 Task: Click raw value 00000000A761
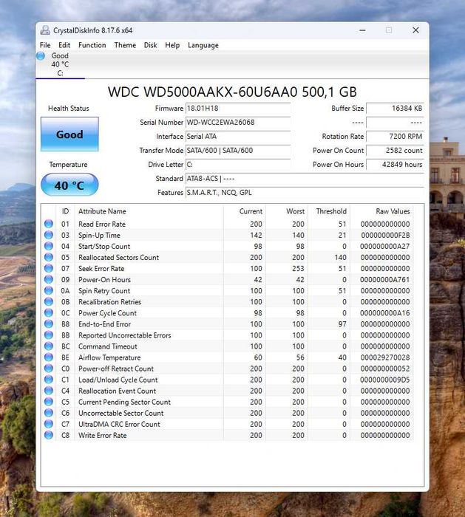[x=385, y=280]
